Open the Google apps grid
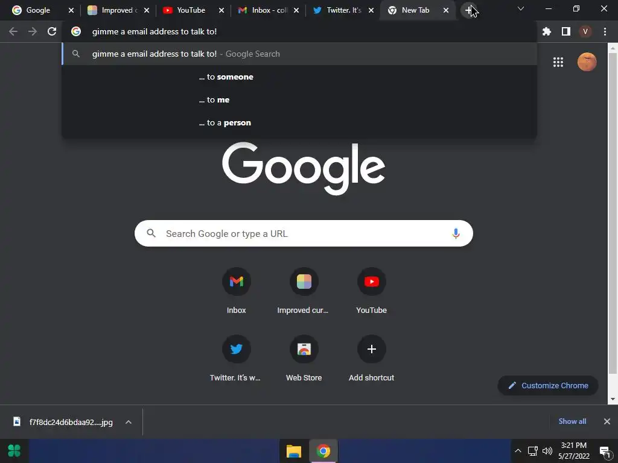 [558, 62]
